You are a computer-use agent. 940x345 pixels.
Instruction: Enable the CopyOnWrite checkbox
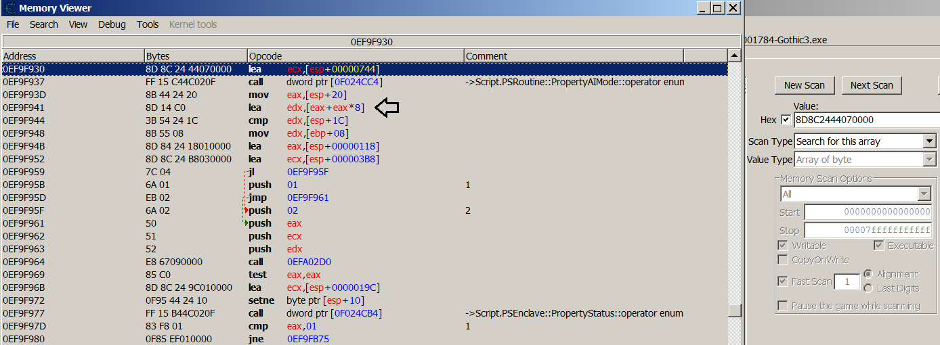pos(783,260)
